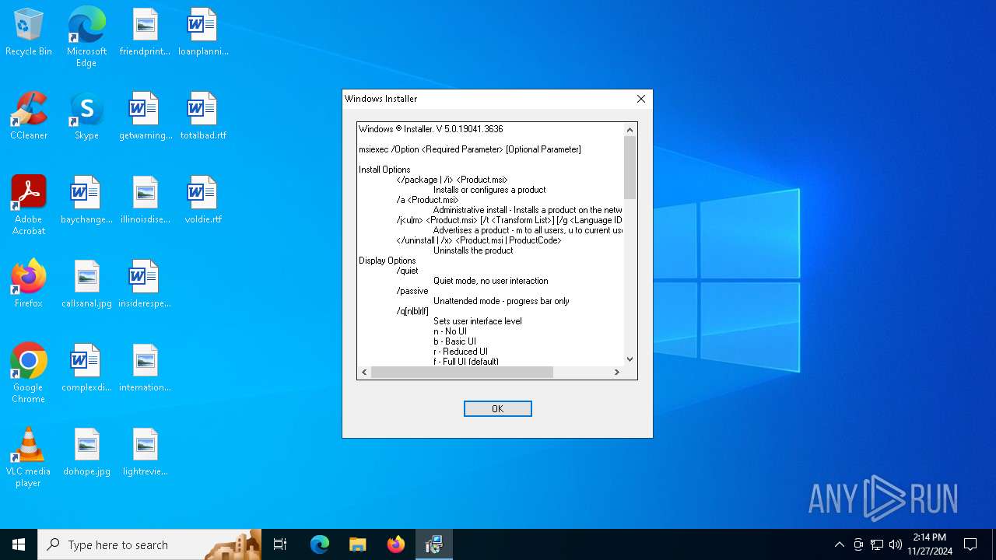Click OK in Windows Installer dialog
The width and height of the screenshot is (996, 560).
click(498, 408)
